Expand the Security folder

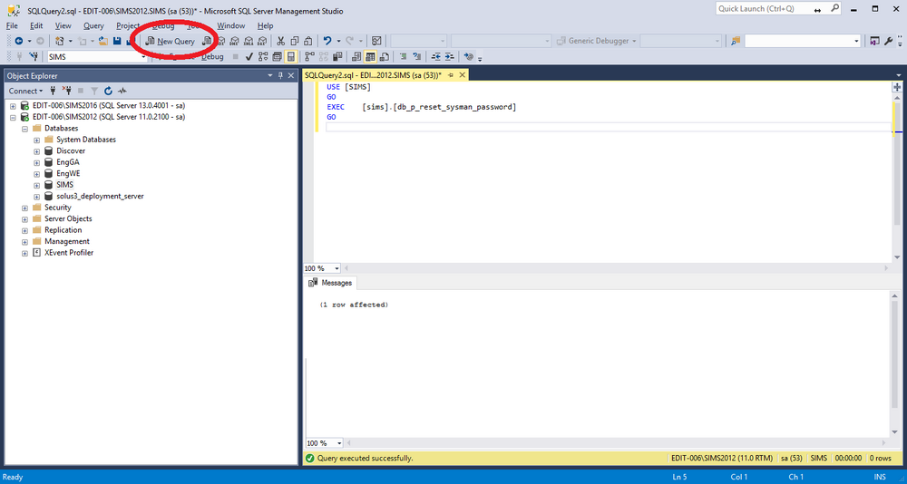click(24, 208)
